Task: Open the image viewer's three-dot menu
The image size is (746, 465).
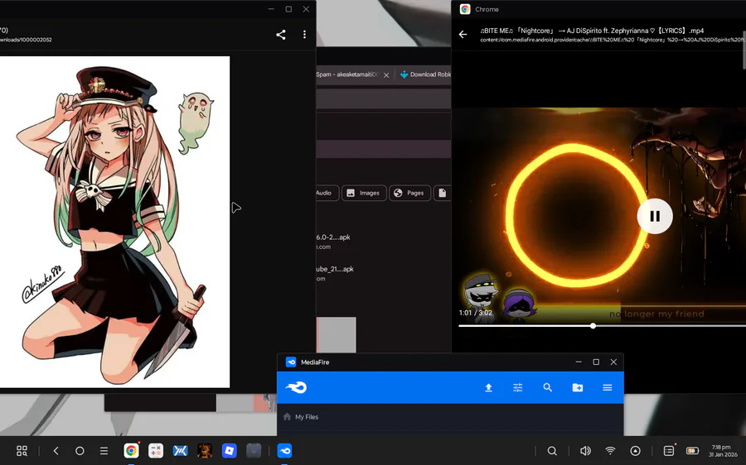Action: [304, 35]
